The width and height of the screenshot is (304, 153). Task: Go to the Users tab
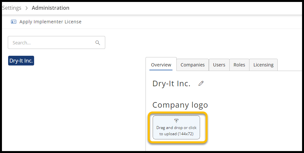coord(219,65)
